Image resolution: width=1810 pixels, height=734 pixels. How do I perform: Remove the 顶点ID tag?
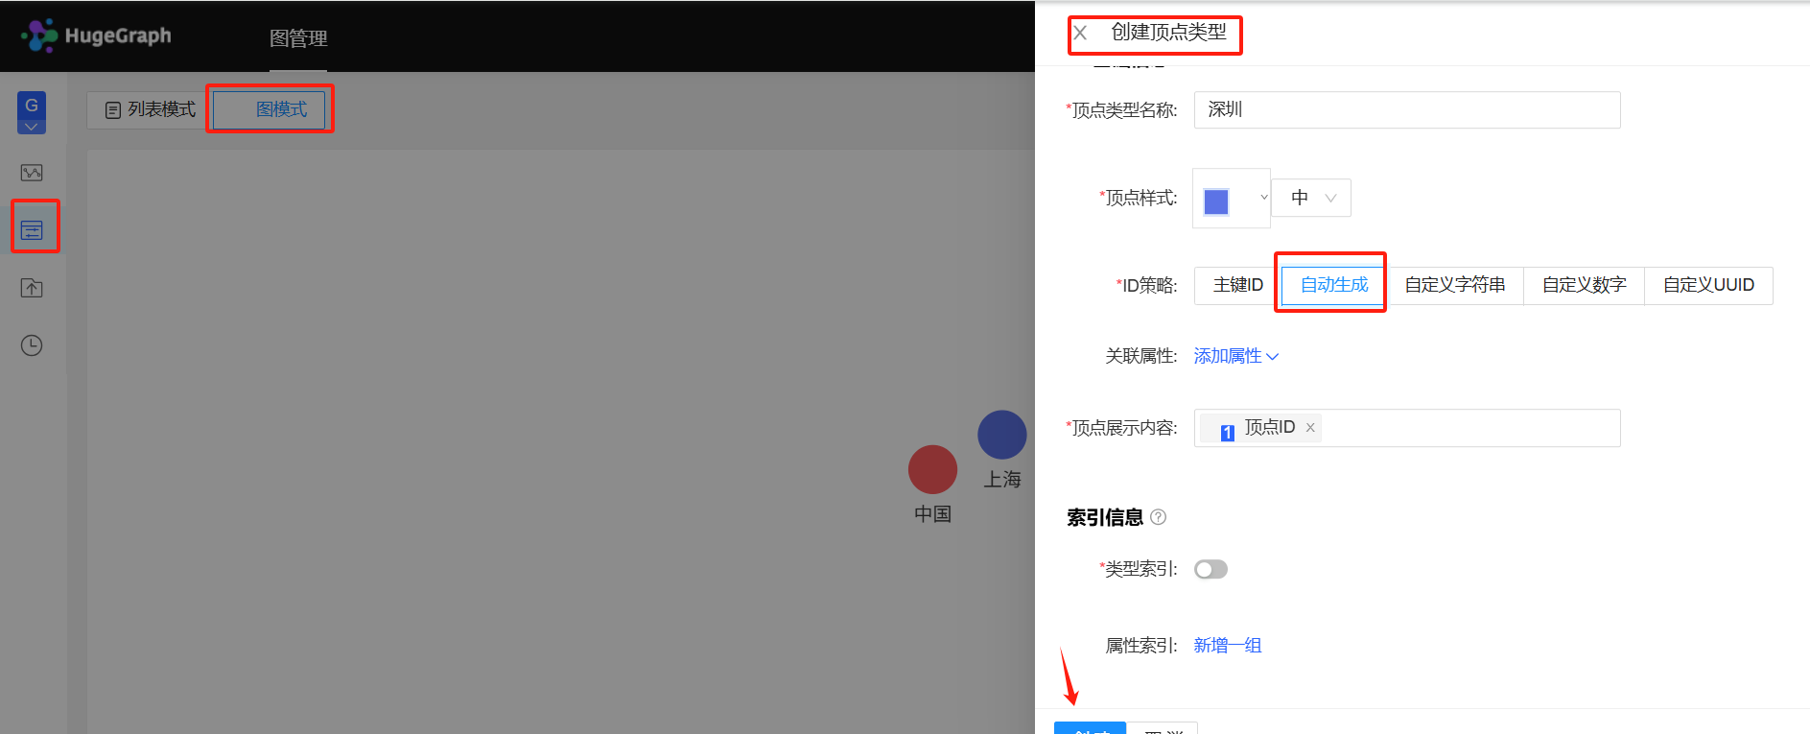(x=1310, y=428)
